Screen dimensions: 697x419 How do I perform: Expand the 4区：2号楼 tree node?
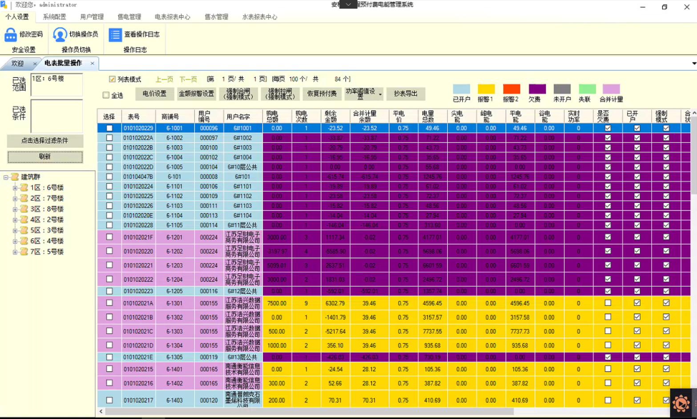15,219
